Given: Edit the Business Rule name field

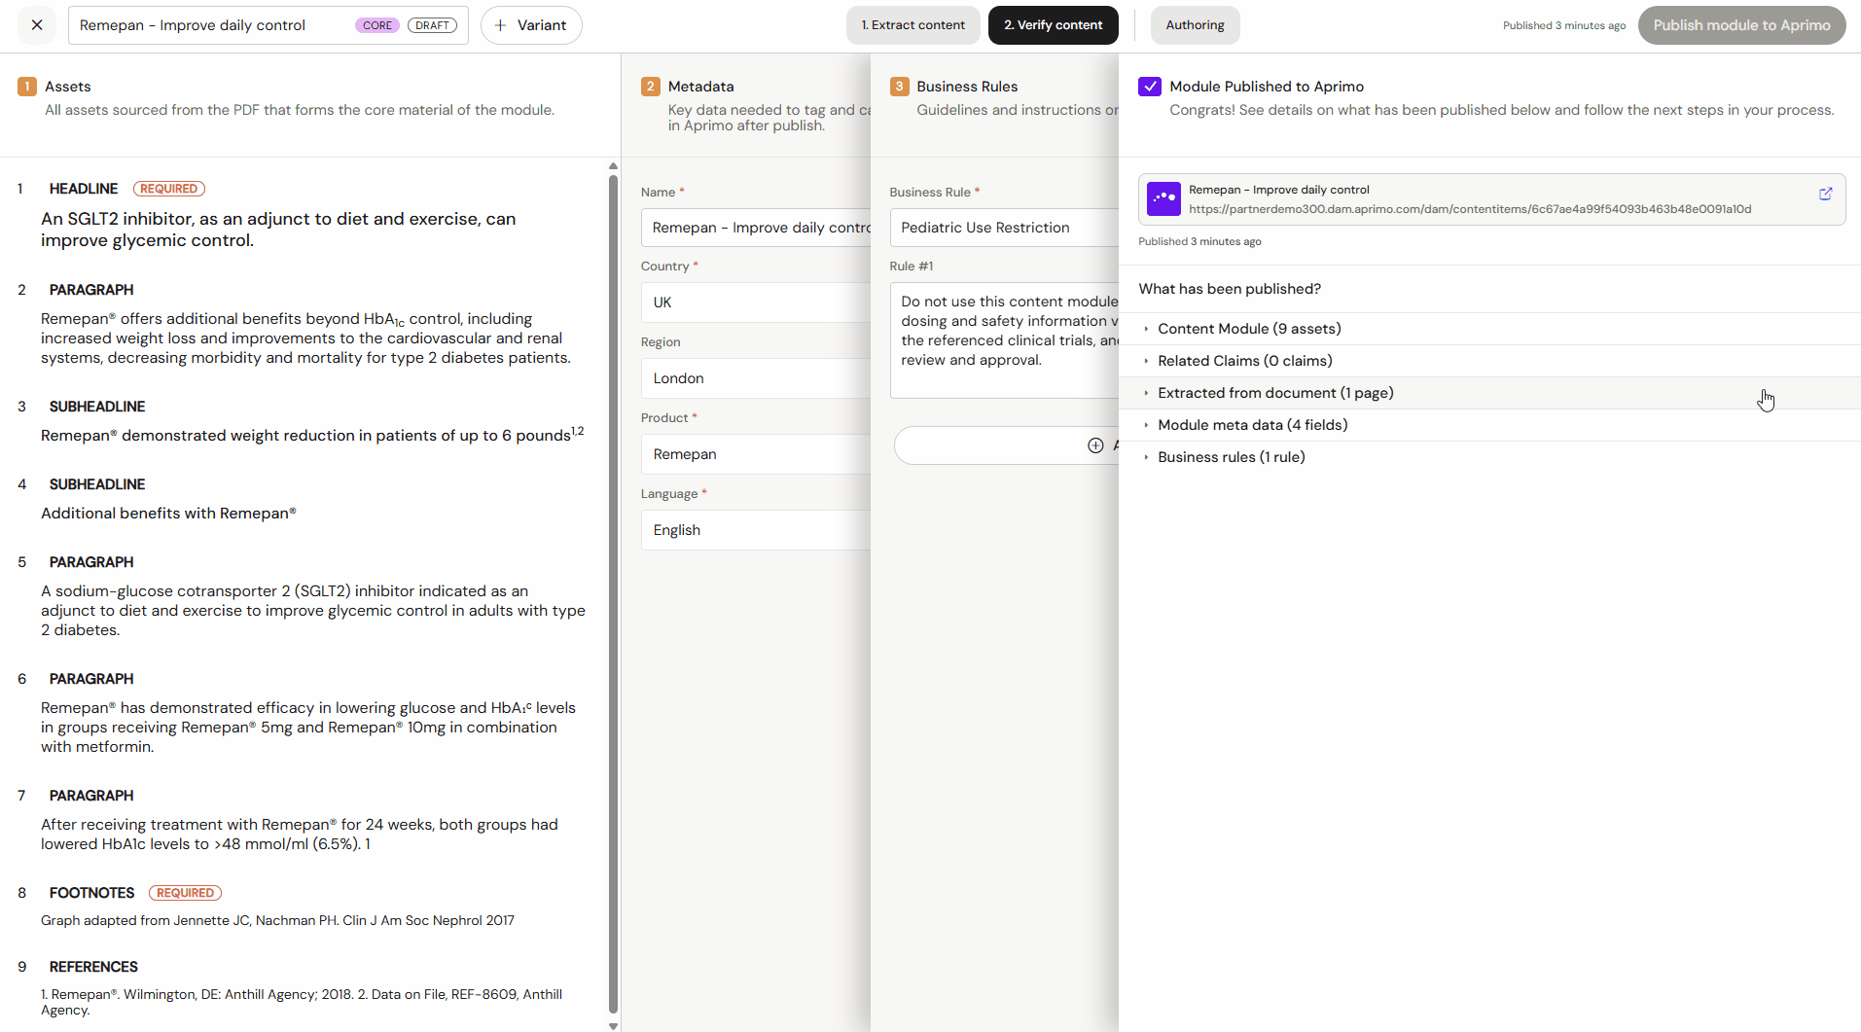Looking at the screenshot, I should coord(1004,228).
